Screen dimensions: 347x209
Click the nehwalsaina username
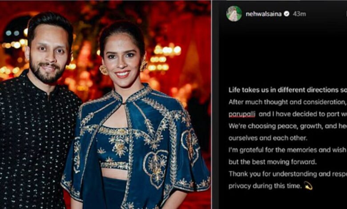263,14
